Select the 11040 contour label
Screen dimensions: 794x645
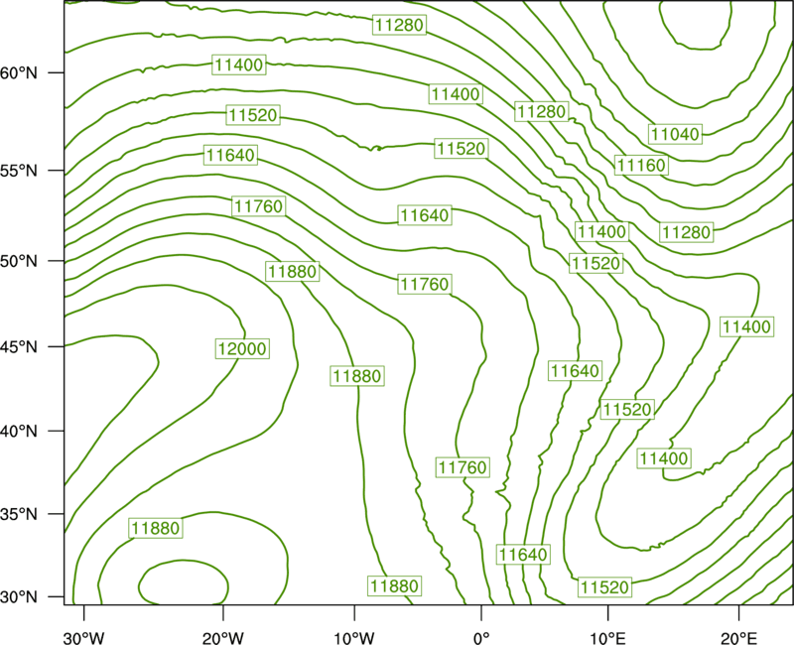[675, 134]
